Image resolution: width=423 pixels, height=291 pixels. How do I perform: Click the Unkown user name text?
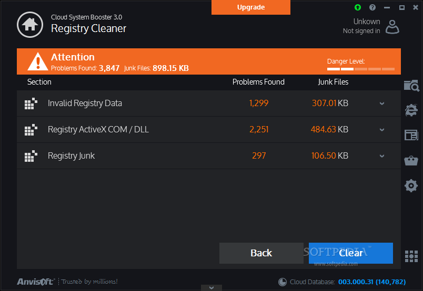(367, 22)
